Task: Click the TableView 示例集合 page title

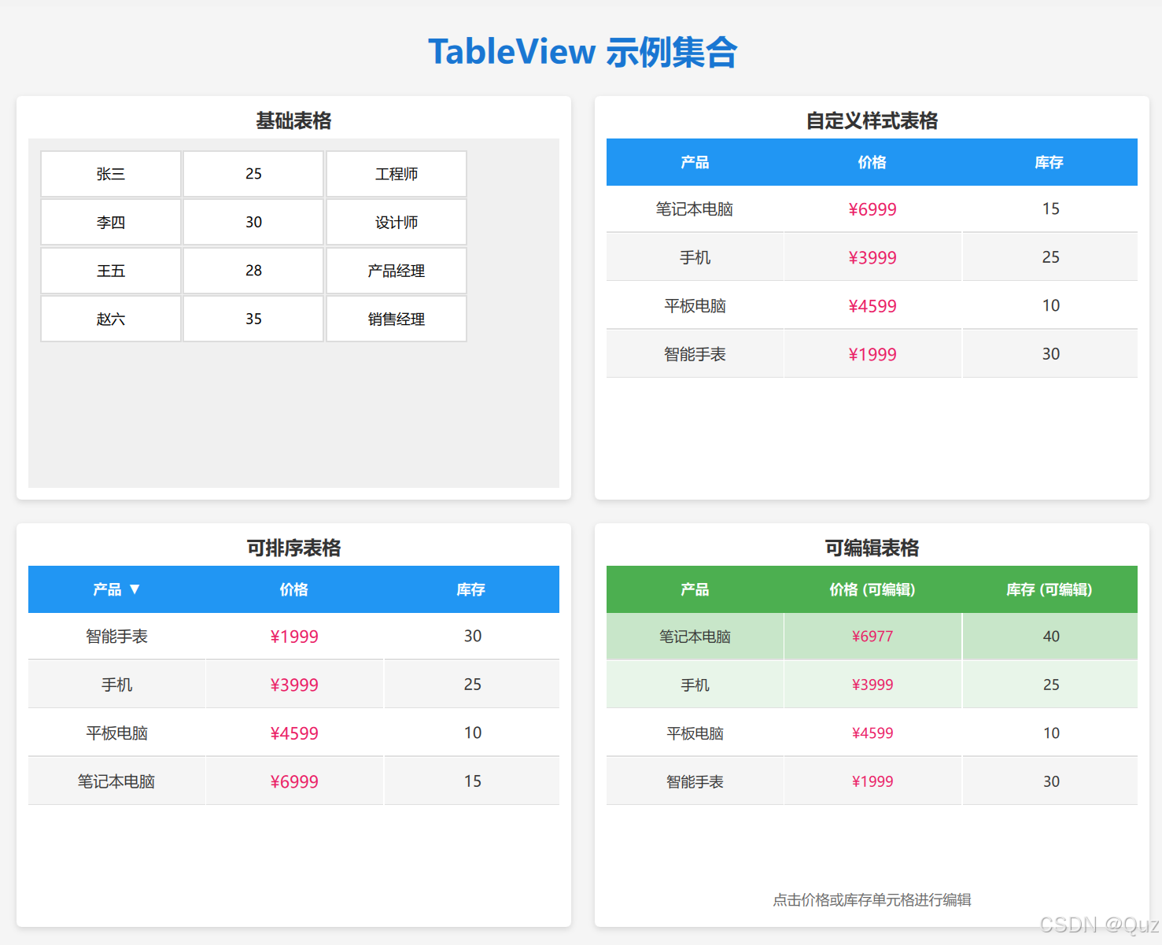Action: tap(583, 51)
